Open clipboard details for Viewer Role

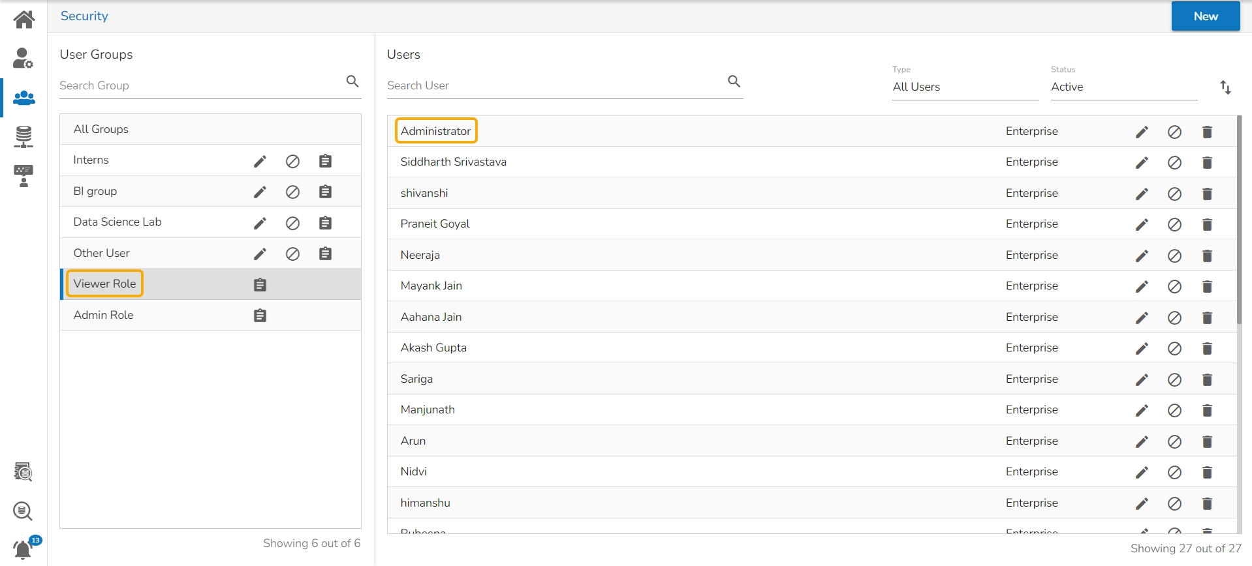click(260, 285)
